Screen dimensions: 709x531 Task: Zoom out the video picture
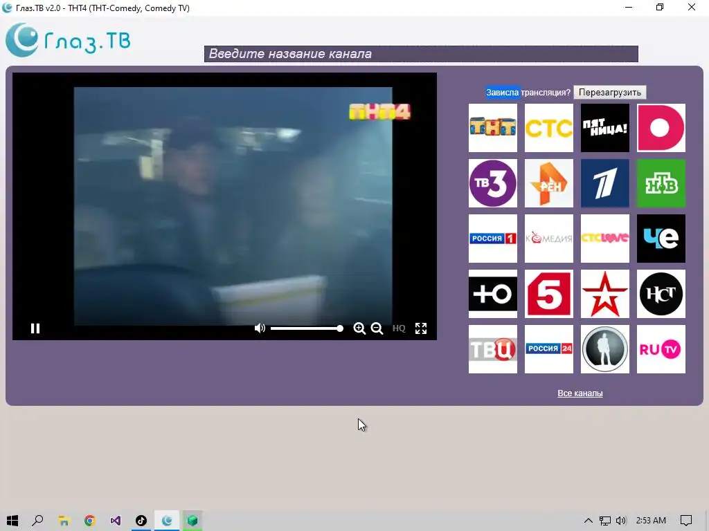tap(377, 328)
